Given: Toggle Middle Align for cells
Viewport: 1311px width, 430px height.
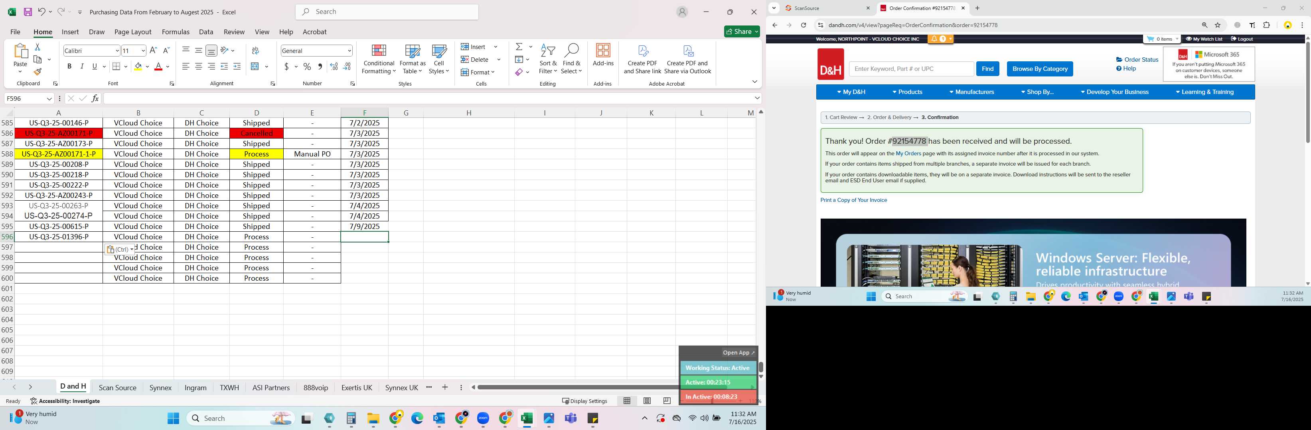Looking at the screenshot, I should click(198, 50).
